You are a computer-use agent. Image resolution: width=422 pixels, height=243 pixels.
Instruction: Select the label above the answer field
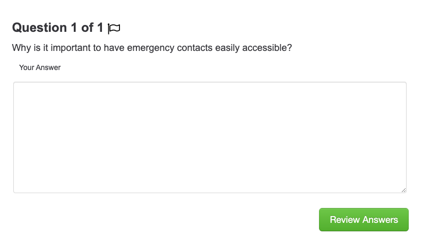click(40, 67)
